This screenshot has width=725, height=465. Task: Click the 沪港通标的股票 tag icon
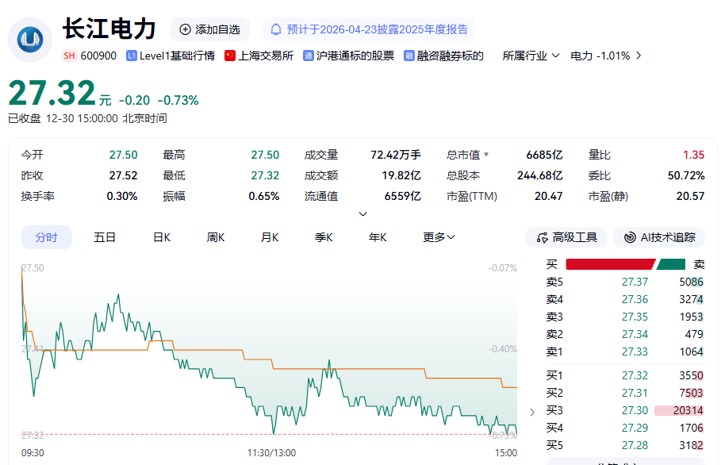(309, 56)
